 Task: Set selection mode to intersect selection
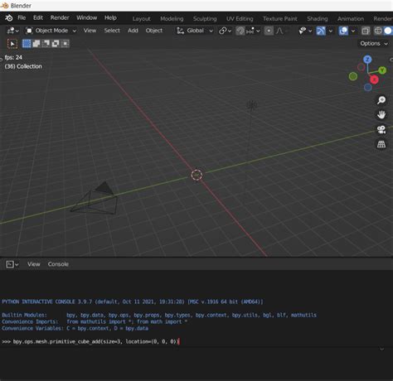[x=65, y=43]
